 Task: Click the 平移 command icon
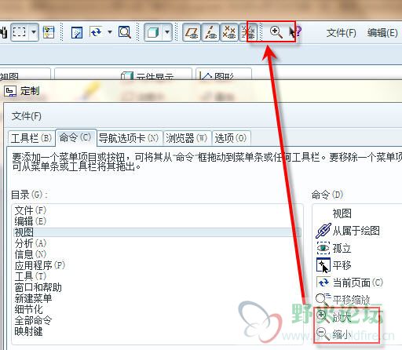323,265
